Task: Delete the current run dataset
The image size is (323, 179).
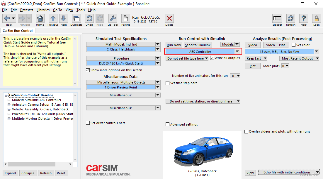Action: click(x=169, y=18)
